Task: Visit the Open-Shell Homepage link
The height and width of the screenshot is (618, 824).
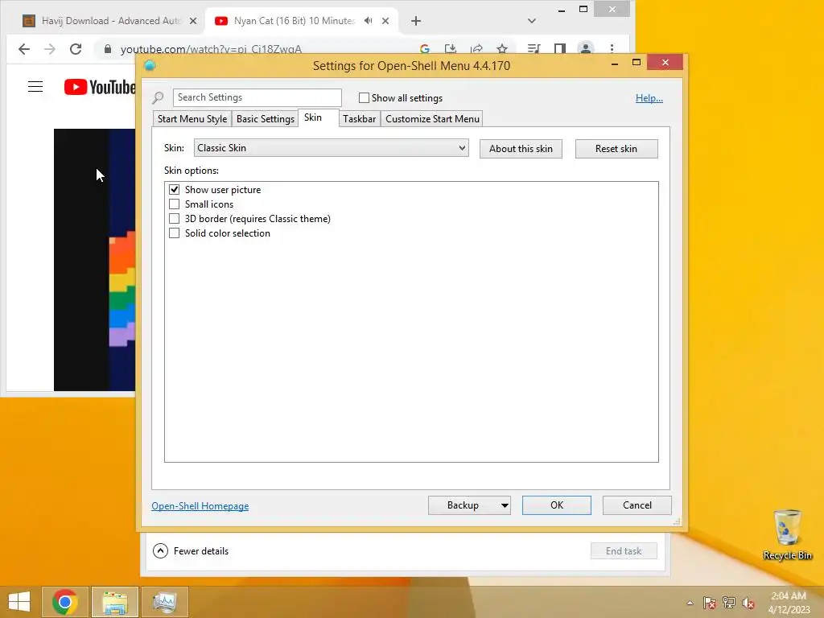Action: (x=200, y=505)
